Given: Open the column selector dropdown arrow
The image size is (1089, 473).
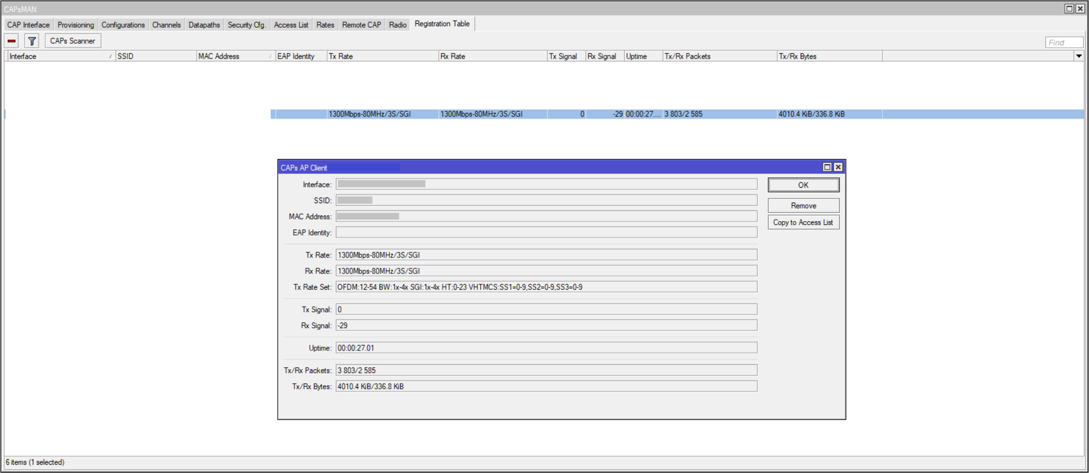Looking at the screenshot, I should [x=1079, y=56].
